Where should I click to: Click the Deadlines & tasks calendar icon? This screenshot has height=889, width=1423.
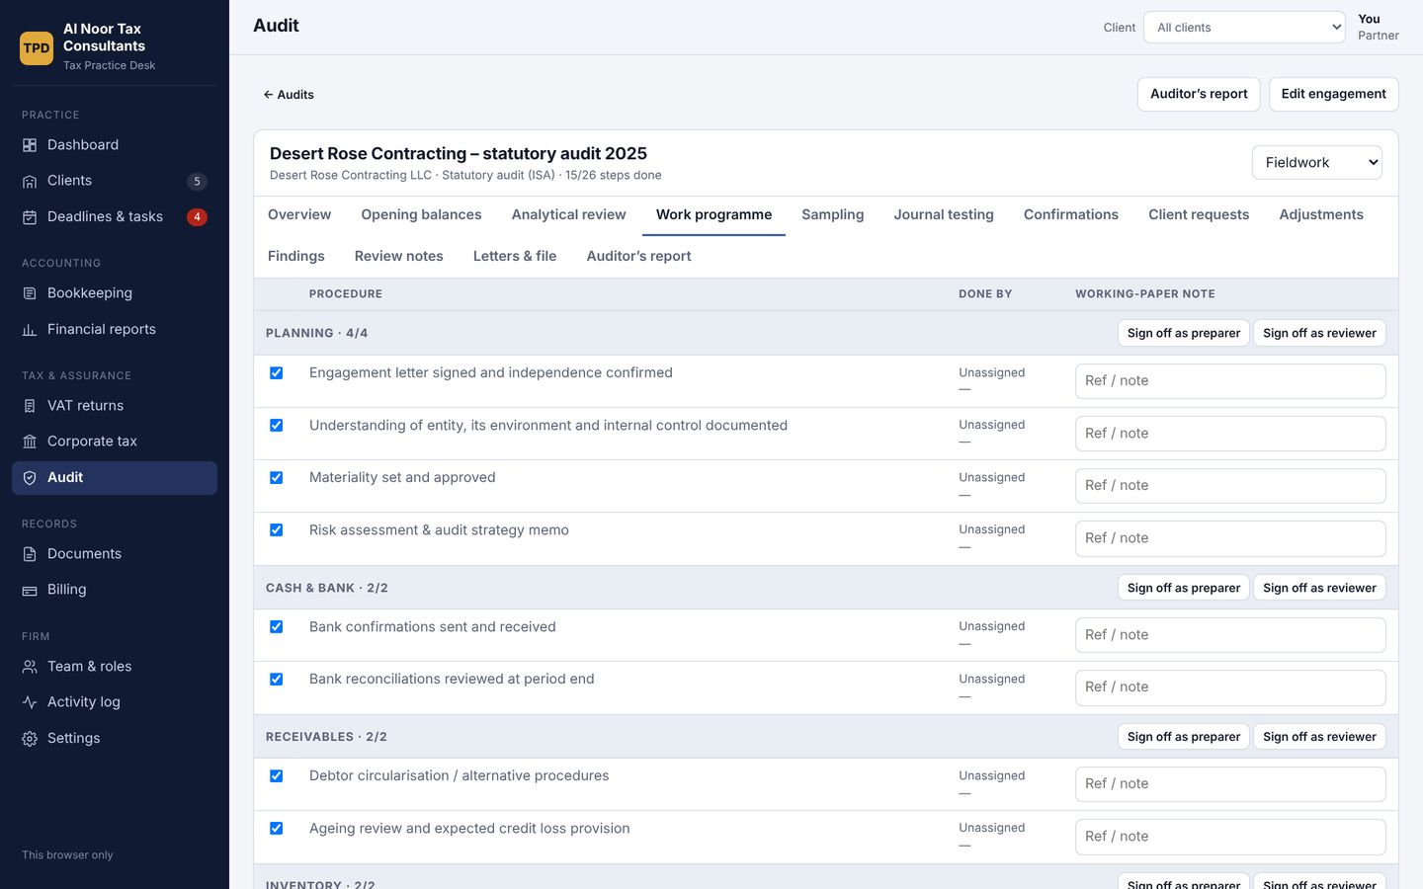pyautogui.click(x=30, y=217)
